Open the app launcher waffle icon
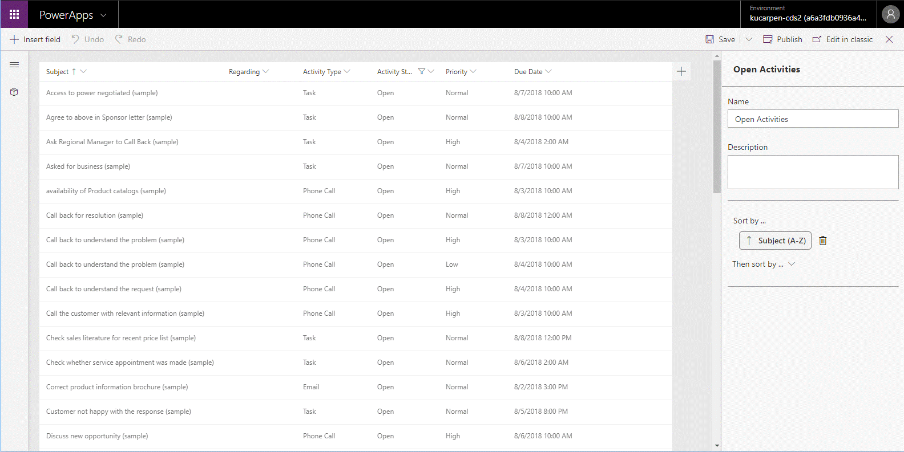Viewport: 904px width, 452px height. coord(14,14)
